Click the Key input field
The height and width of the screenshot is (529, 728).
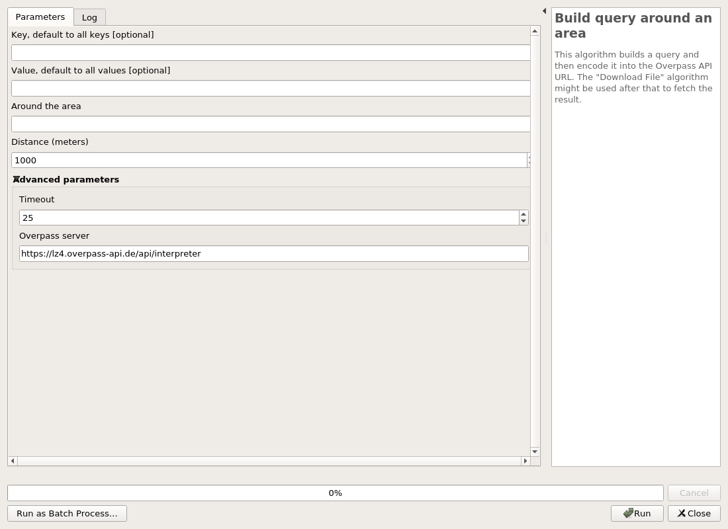pyautogui.click(x=270, y=52)
